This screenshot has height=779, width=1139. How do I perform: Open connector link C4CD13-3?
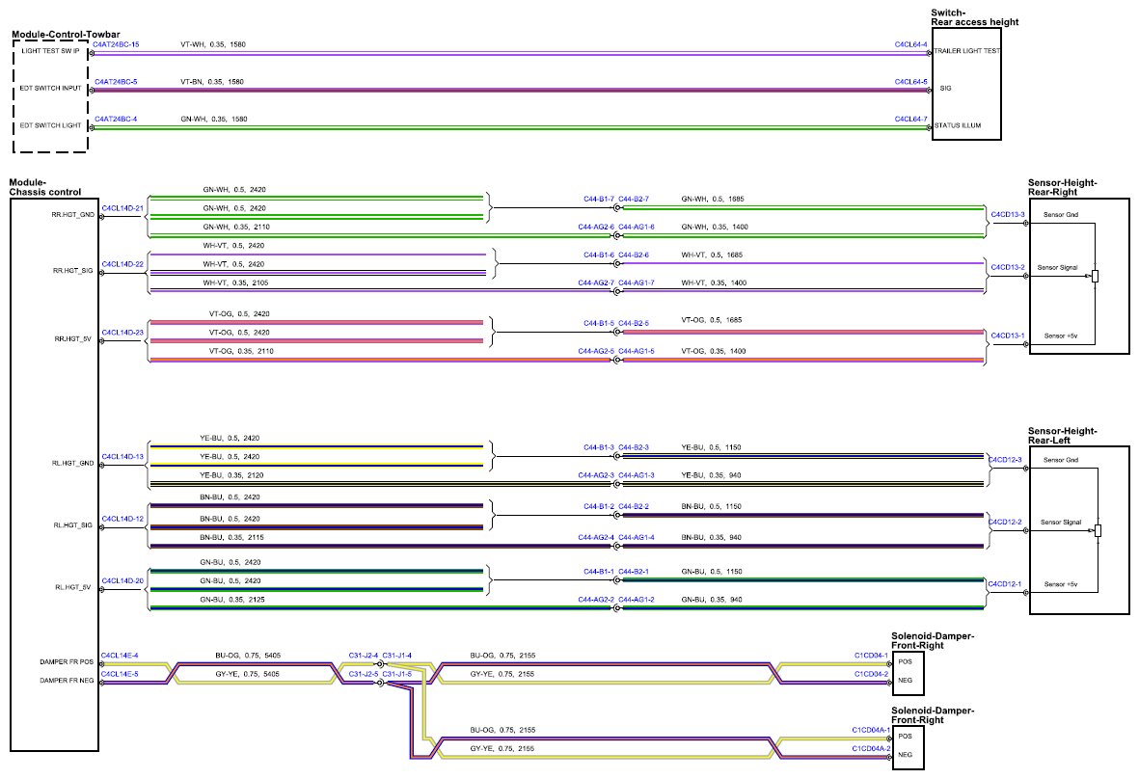1008,214
